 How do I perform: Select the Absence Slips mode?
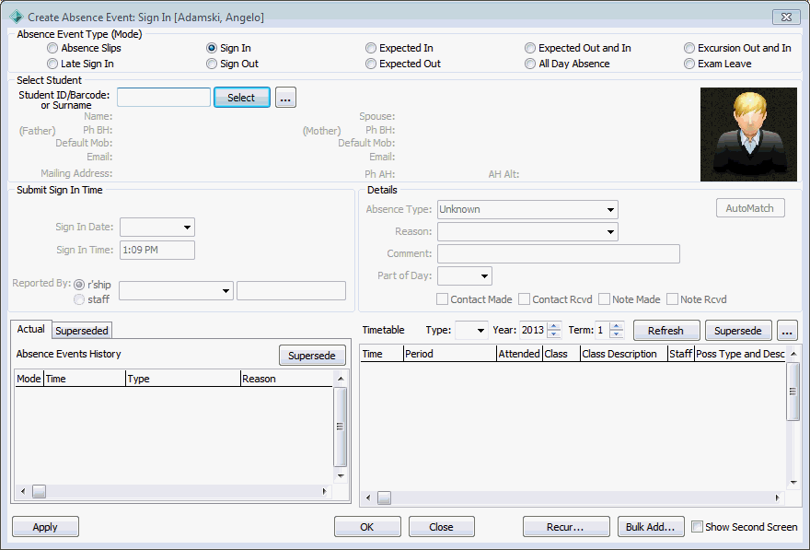[52, 48]
